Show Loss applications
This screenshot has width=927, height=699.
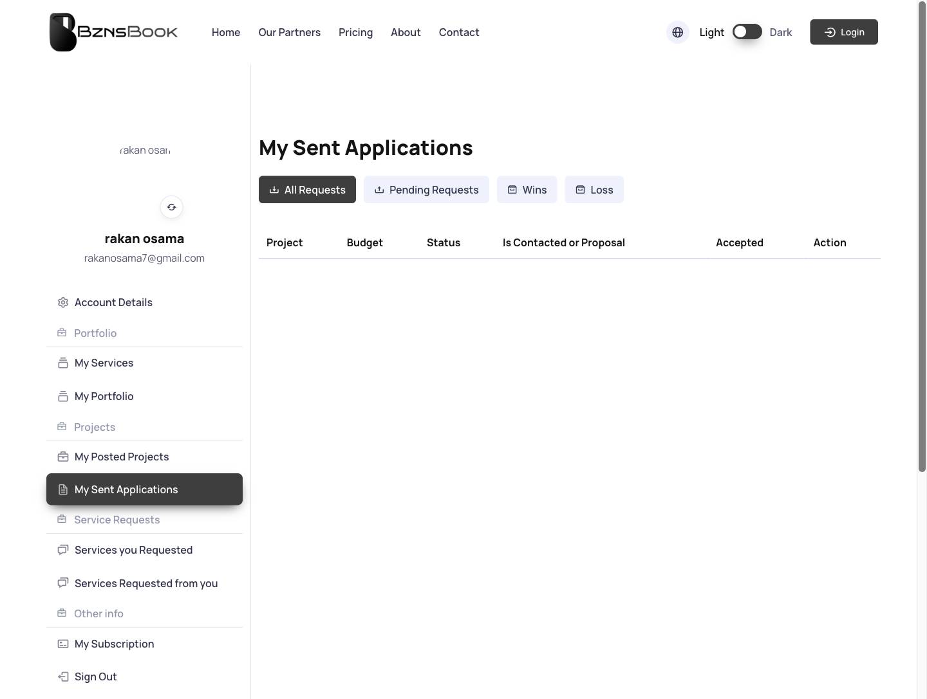594,190
